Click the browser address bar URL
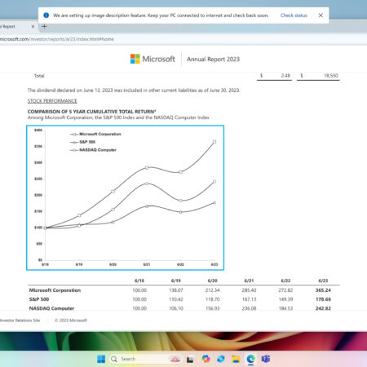 (57, 39)
